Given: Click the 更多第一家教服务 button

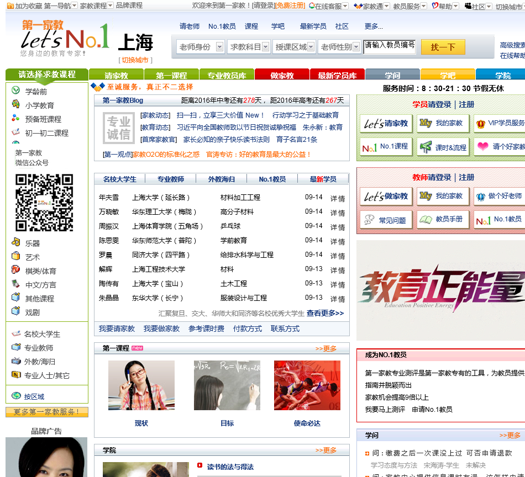Looking at the screenshot, I should 47,412.
